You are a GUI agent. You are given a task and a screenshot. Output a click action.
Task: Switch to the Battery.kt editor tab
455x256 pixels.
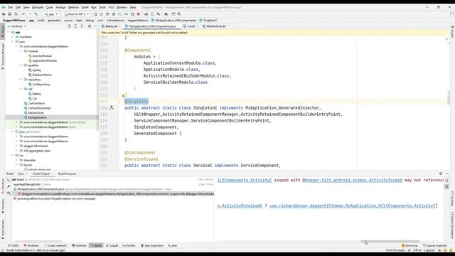pyautogui.click(x=109, y=26)
